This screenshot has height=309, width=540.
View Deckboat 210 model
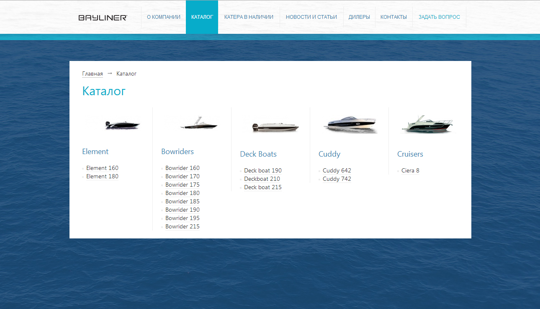click(262, 179)
